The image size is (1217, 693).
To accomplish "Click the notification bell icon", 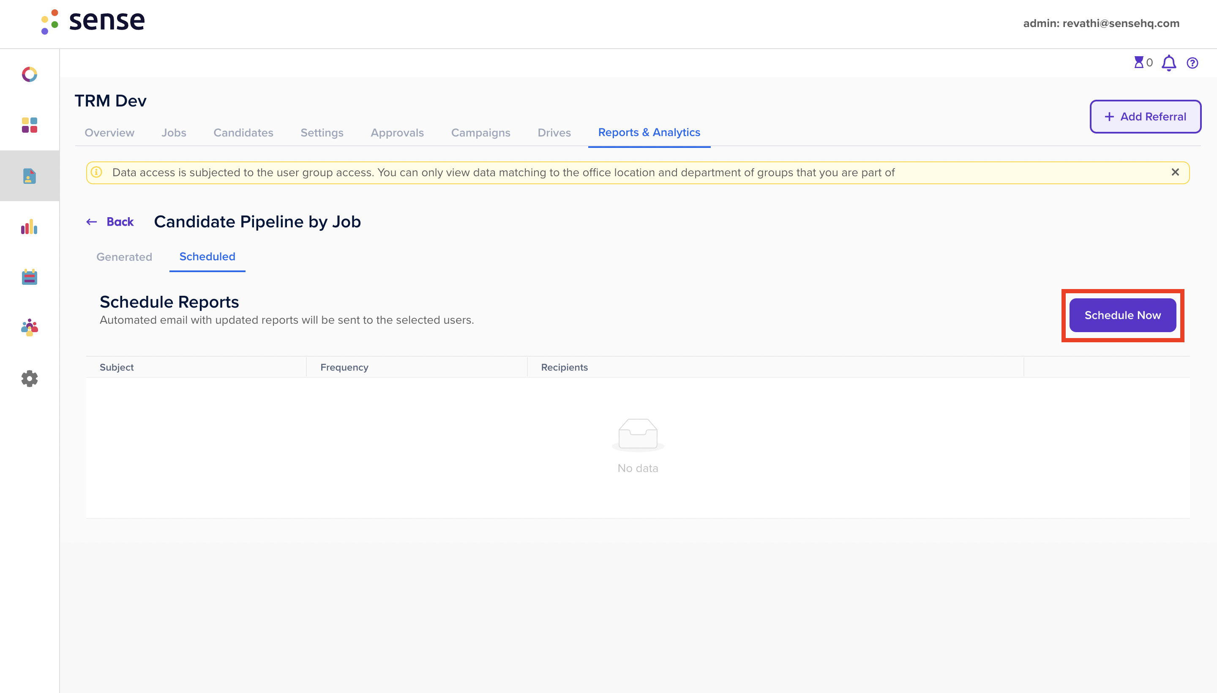I will (1169, 63).
